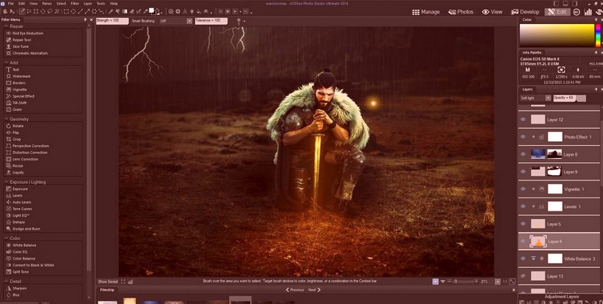Click the histogram icon in mode bar
This screenshot has width=603, height=304.
point(588,12)
